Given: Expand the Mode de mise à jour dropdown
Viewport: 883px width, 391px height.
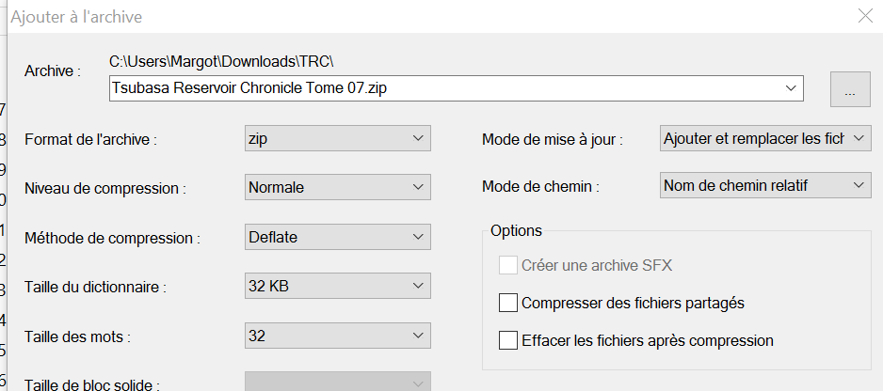Looking at the screenshot, I should tap(765, 138).
